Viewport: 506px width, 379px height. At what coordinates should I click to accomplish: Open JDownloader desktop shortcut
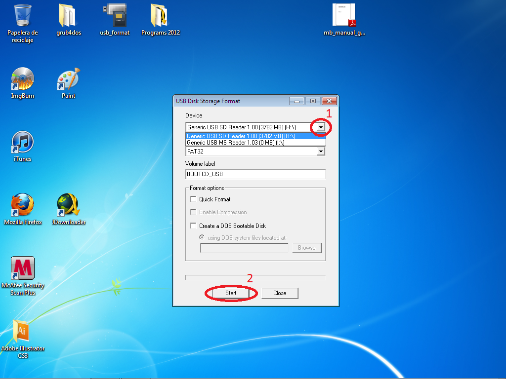pos(69,205)
